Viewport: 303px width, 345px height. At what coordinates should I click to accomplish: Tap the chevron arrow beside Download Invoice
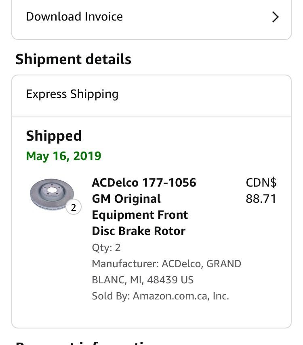point(275,17)
